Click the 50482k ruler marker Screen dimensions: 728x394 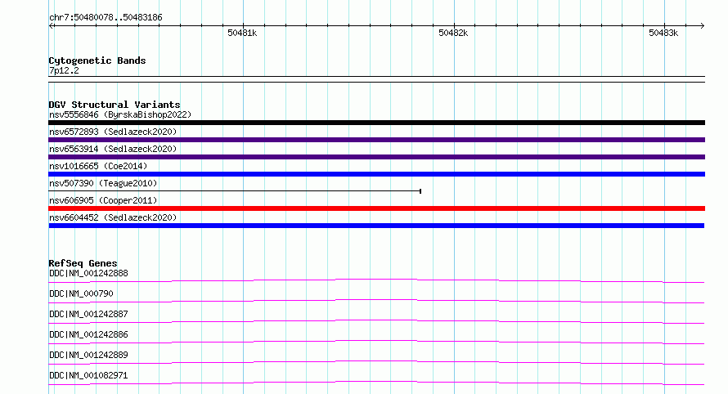(x=453, y=33)
